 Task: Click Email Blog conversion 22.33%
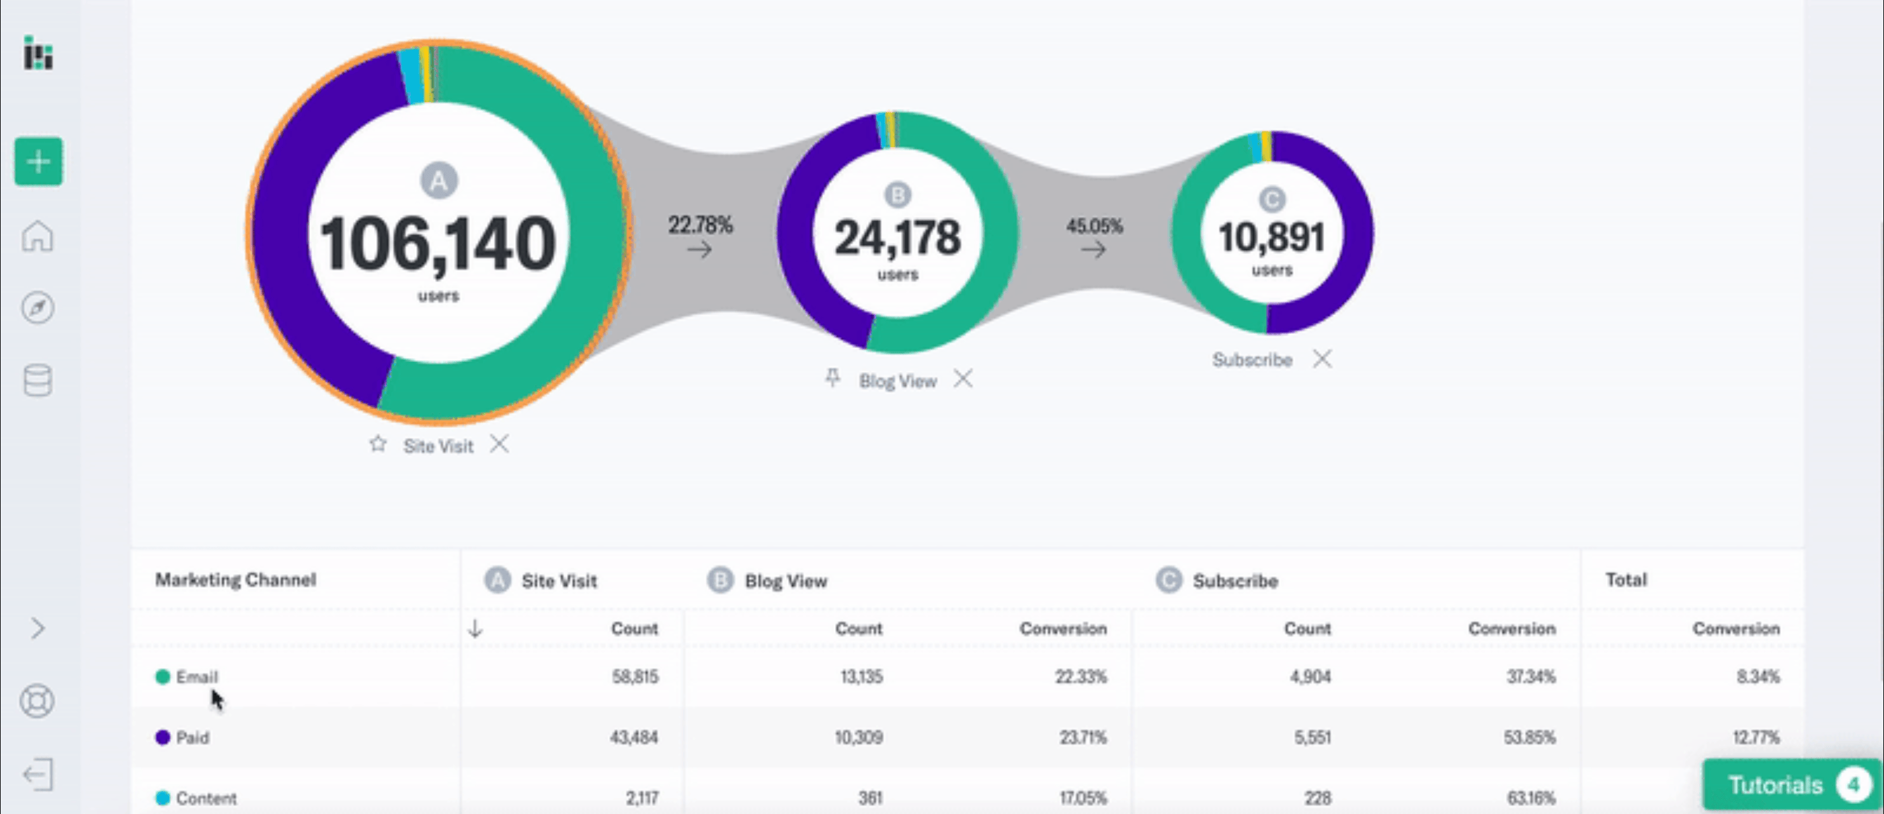click(x=1081, y=676)
